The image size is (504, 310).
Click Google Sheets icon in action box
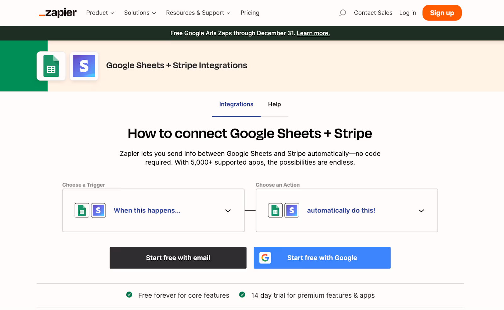coord(275,211)
